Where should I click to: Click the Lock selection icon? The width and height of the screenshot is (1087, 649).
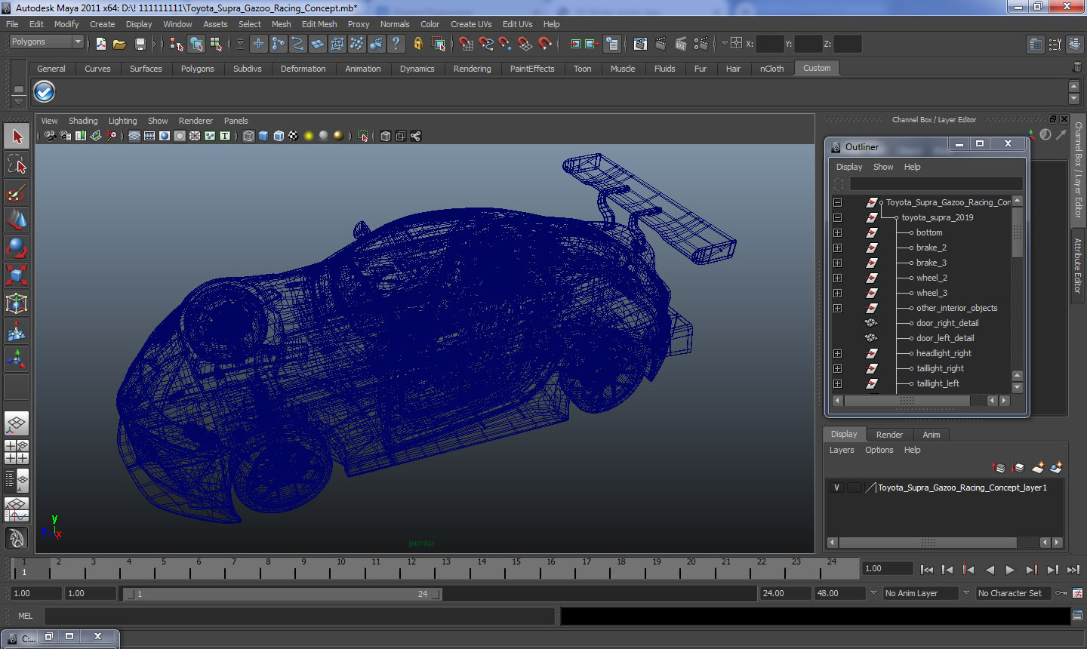pyautogui.click(x=418, y=44)
